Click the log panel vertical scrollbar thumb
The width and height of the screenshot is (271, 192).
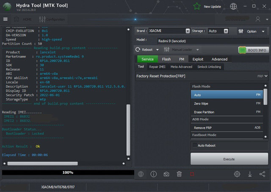128,130
